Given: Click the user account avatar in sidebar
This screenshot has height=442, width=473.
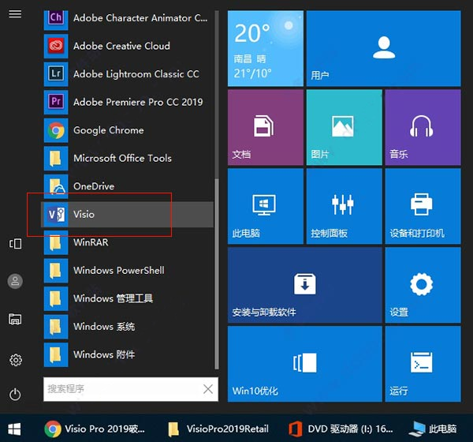Looking at the screenshot, I should [x=15, y=281].
